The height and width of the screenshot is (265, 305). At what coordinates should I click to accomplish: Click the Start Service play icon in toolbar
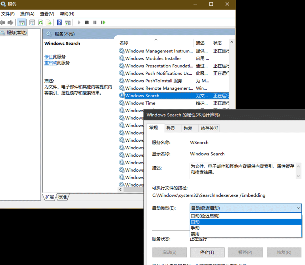coord(79,23)
